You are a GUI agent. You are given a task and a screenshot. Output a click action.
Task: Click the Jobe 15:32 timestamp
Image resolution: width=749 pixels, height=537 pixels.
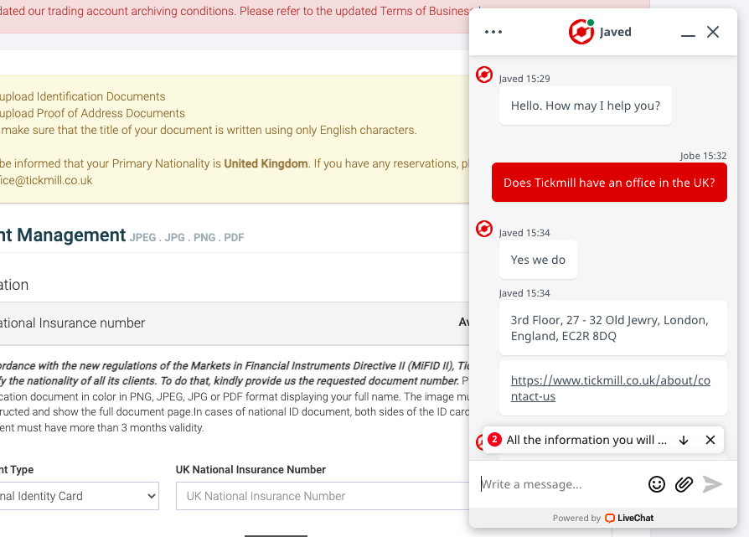click(703, 156)
